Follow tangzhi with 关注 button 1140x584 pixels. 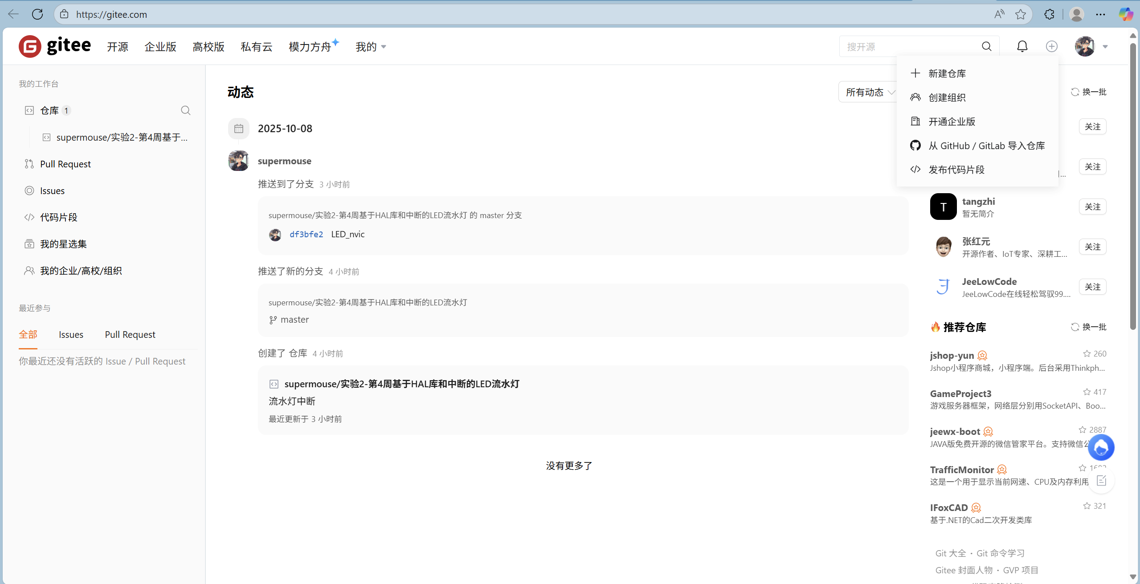point(1092,207)
